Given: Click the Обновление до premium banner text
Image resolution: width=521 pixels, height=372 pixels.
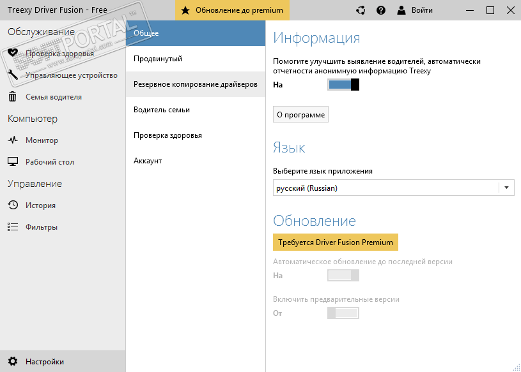Looking at the screenshot, I should coord(239,10).
